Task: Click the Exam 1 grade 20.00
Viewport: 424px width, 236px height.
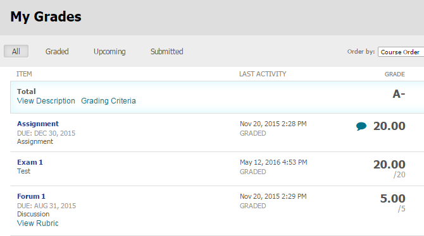Action: (389, 164)
